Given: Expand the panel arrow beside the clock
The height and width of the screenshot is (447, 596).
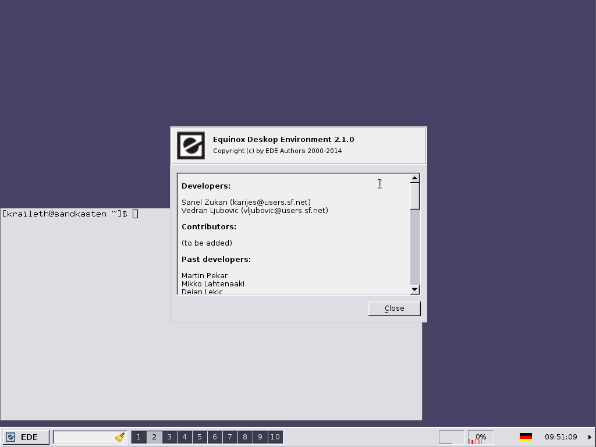Looking at the screenshot, I should (590, 437).
